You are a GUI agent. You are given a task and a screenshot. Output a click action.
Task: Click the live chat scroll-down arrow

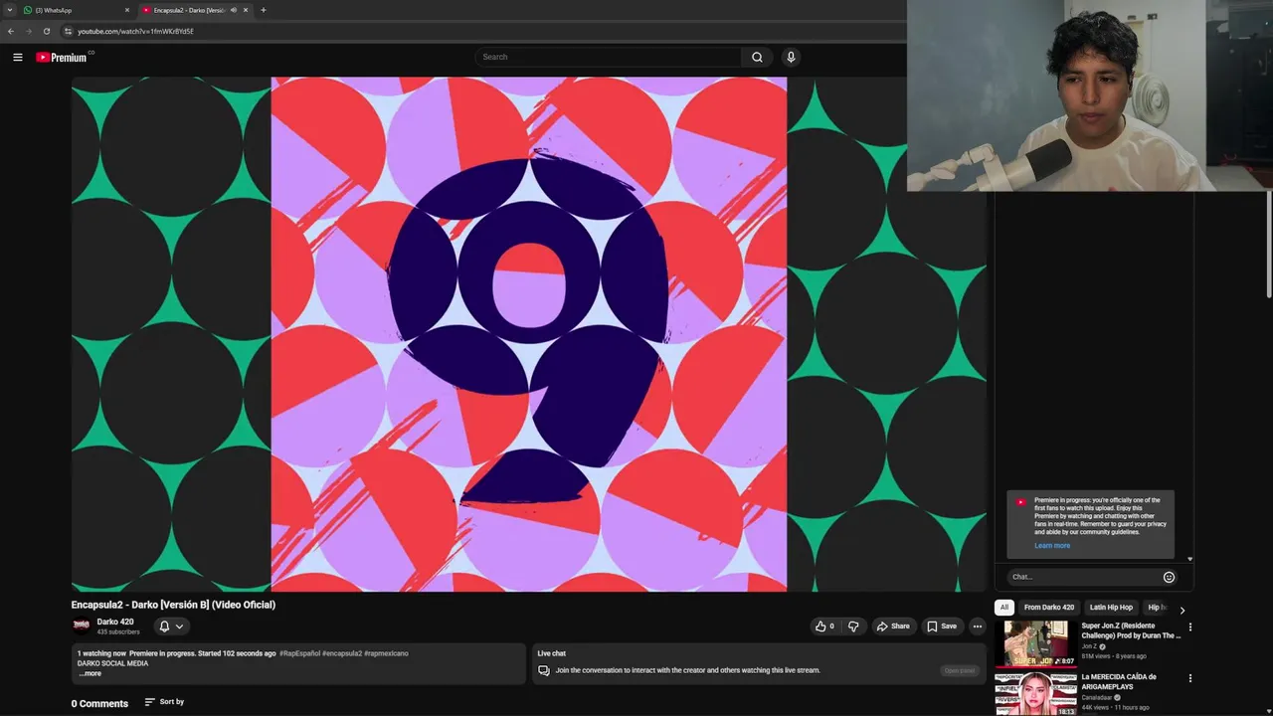click(1189, 559)
